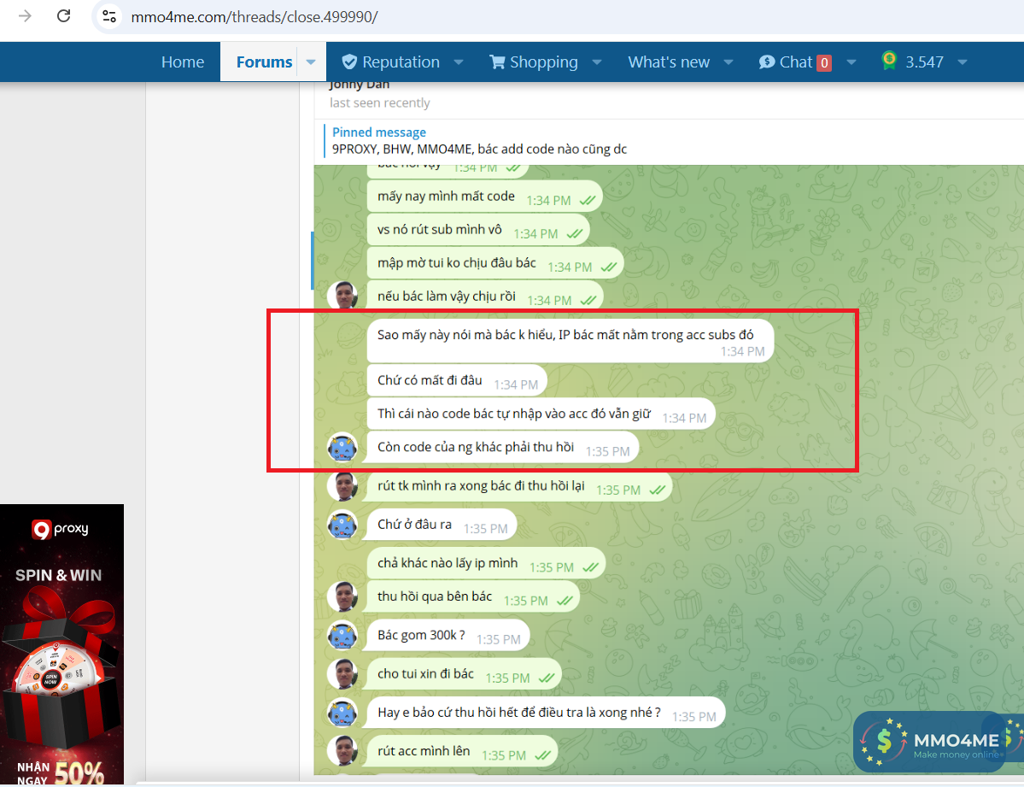Open site information icon in address bar
Viewport: 1024px width, 787px height.
coord(109,16)
